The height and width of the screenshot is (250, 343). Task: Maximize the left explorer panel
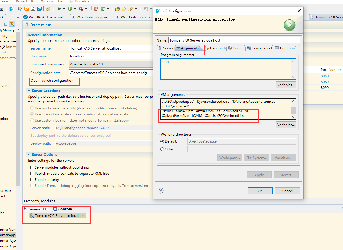[x=18, y=16]
